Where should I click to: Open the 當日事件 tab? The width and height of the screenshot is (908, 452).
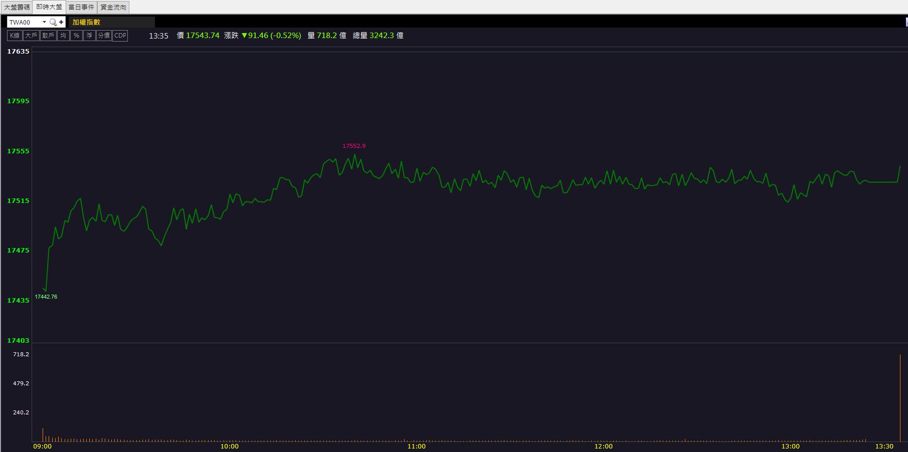click(x=81, y=7)
